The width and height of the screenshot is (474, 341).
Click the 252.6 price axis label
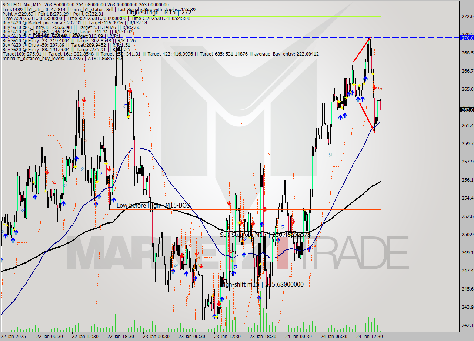pos(468,216)
